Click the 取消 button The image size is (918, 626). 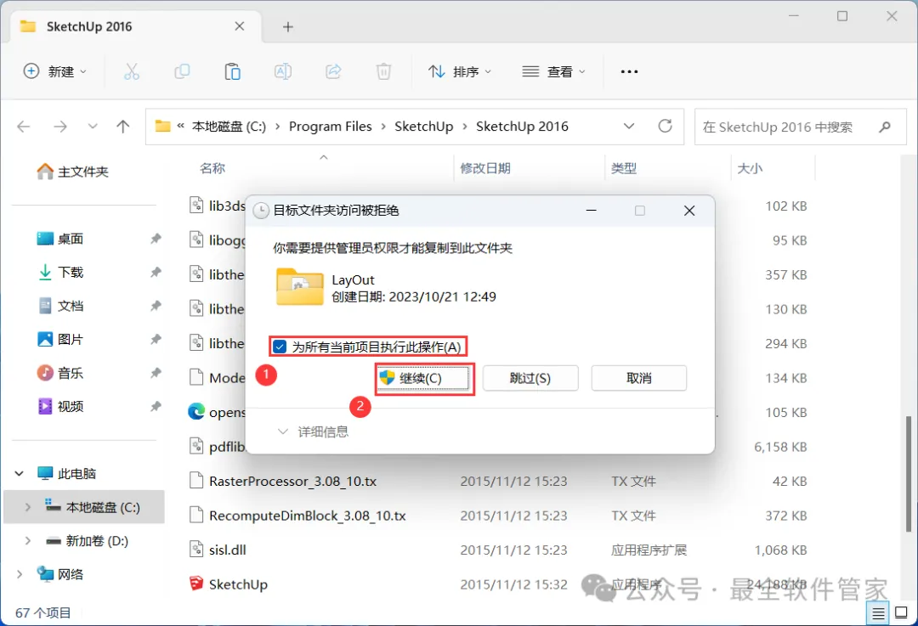(x=638, y=378)
